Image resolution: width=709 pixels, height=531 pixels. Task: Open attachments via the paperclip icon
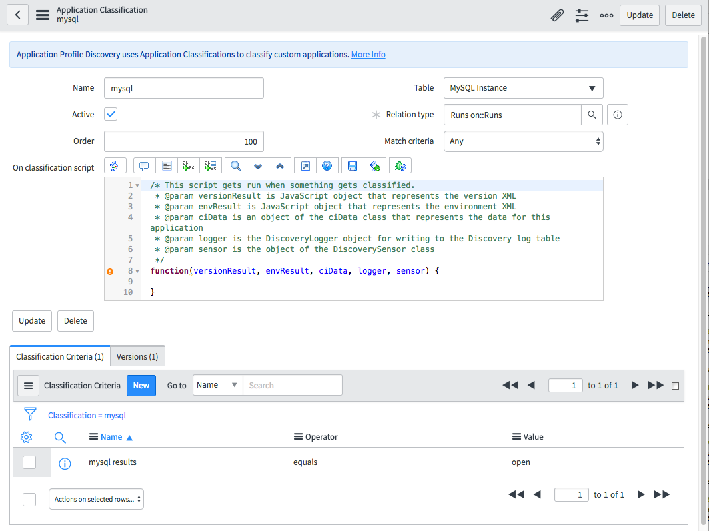pos(557,15)
